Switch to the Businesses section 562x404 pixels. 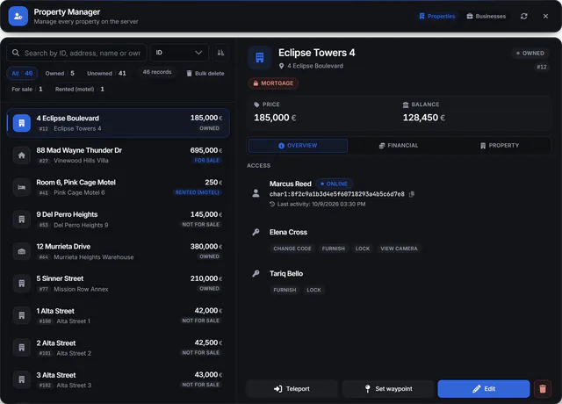[x=486, y=16]
